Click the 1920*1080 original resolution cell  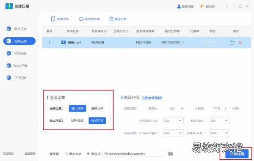point(143,42)
